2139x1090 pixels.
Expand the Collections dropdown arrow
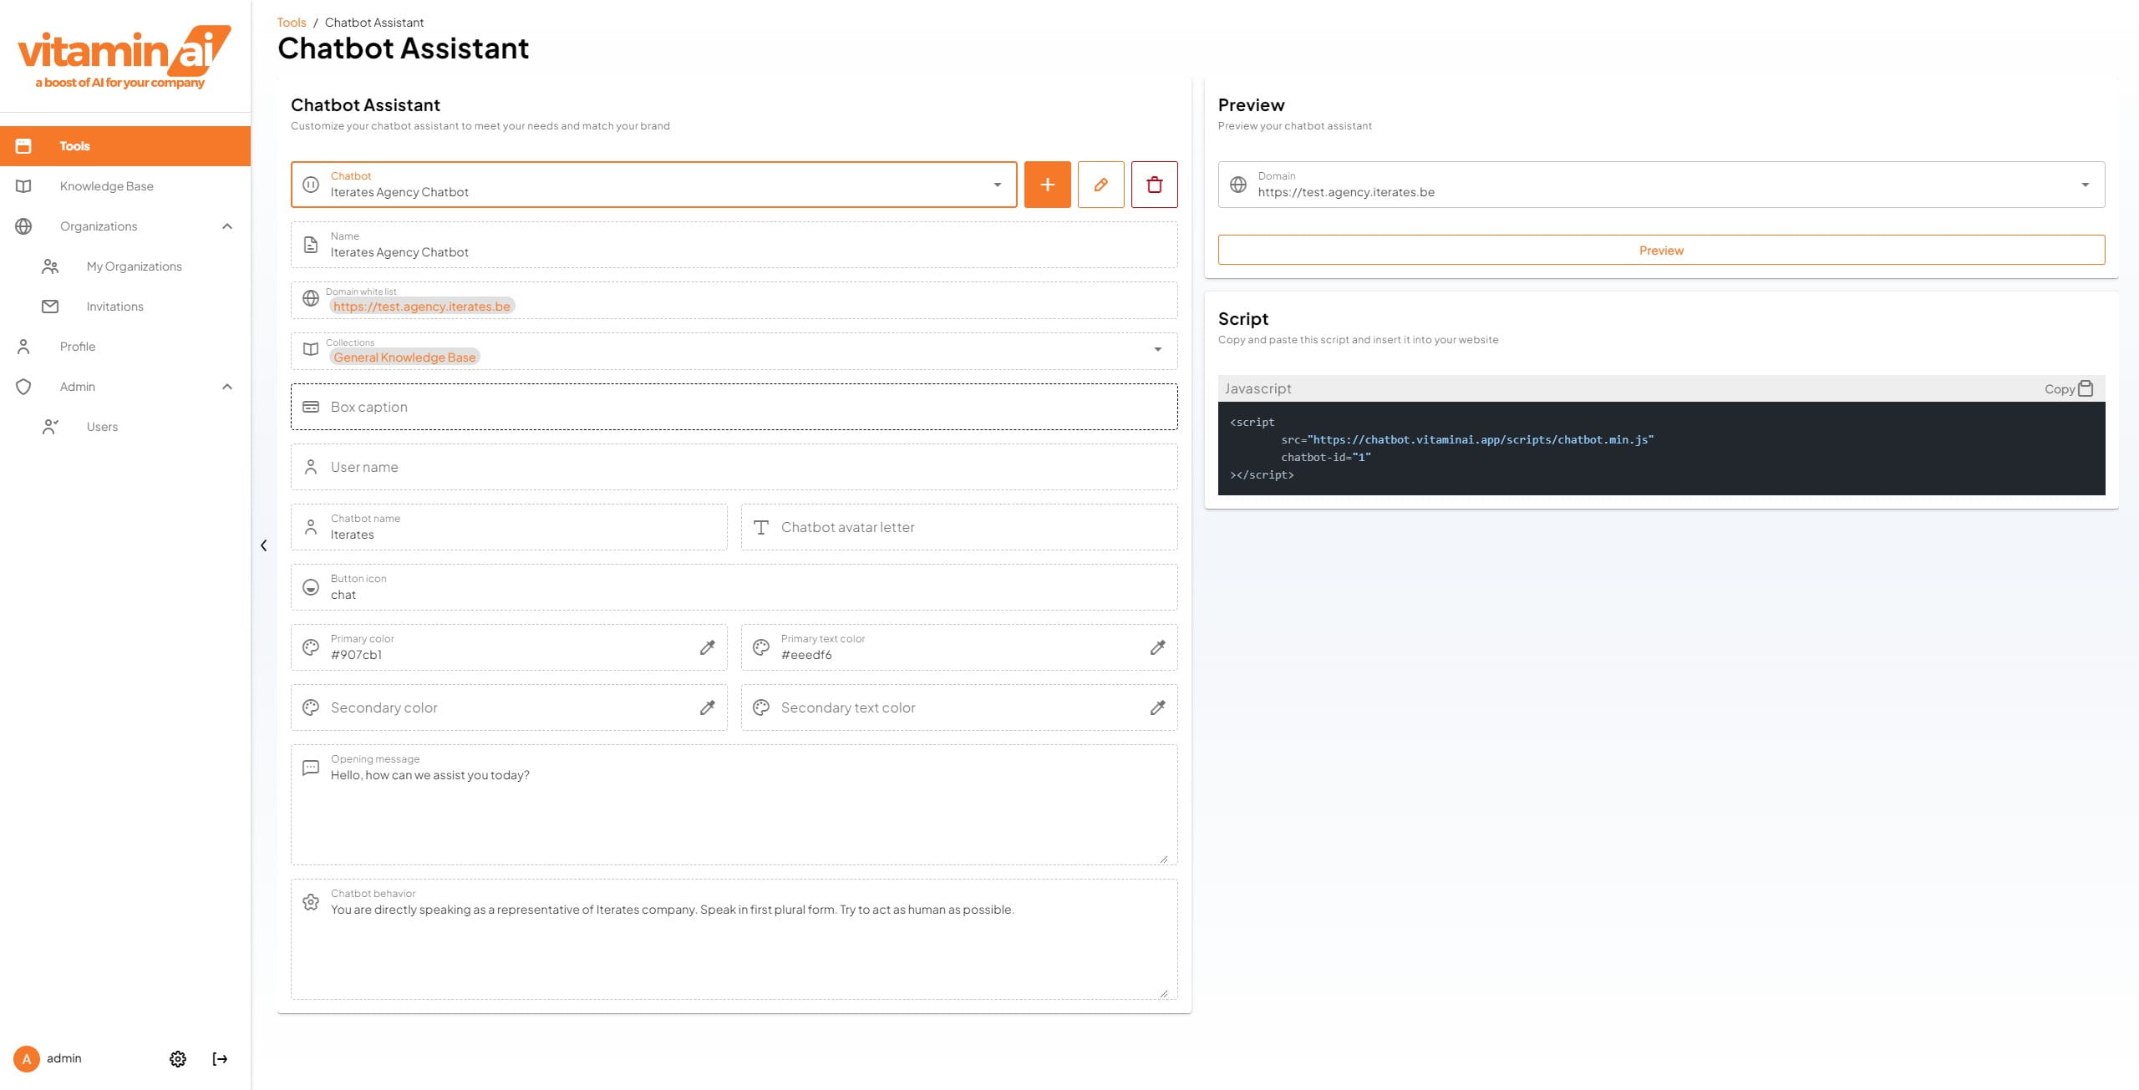coord(1157,349)
